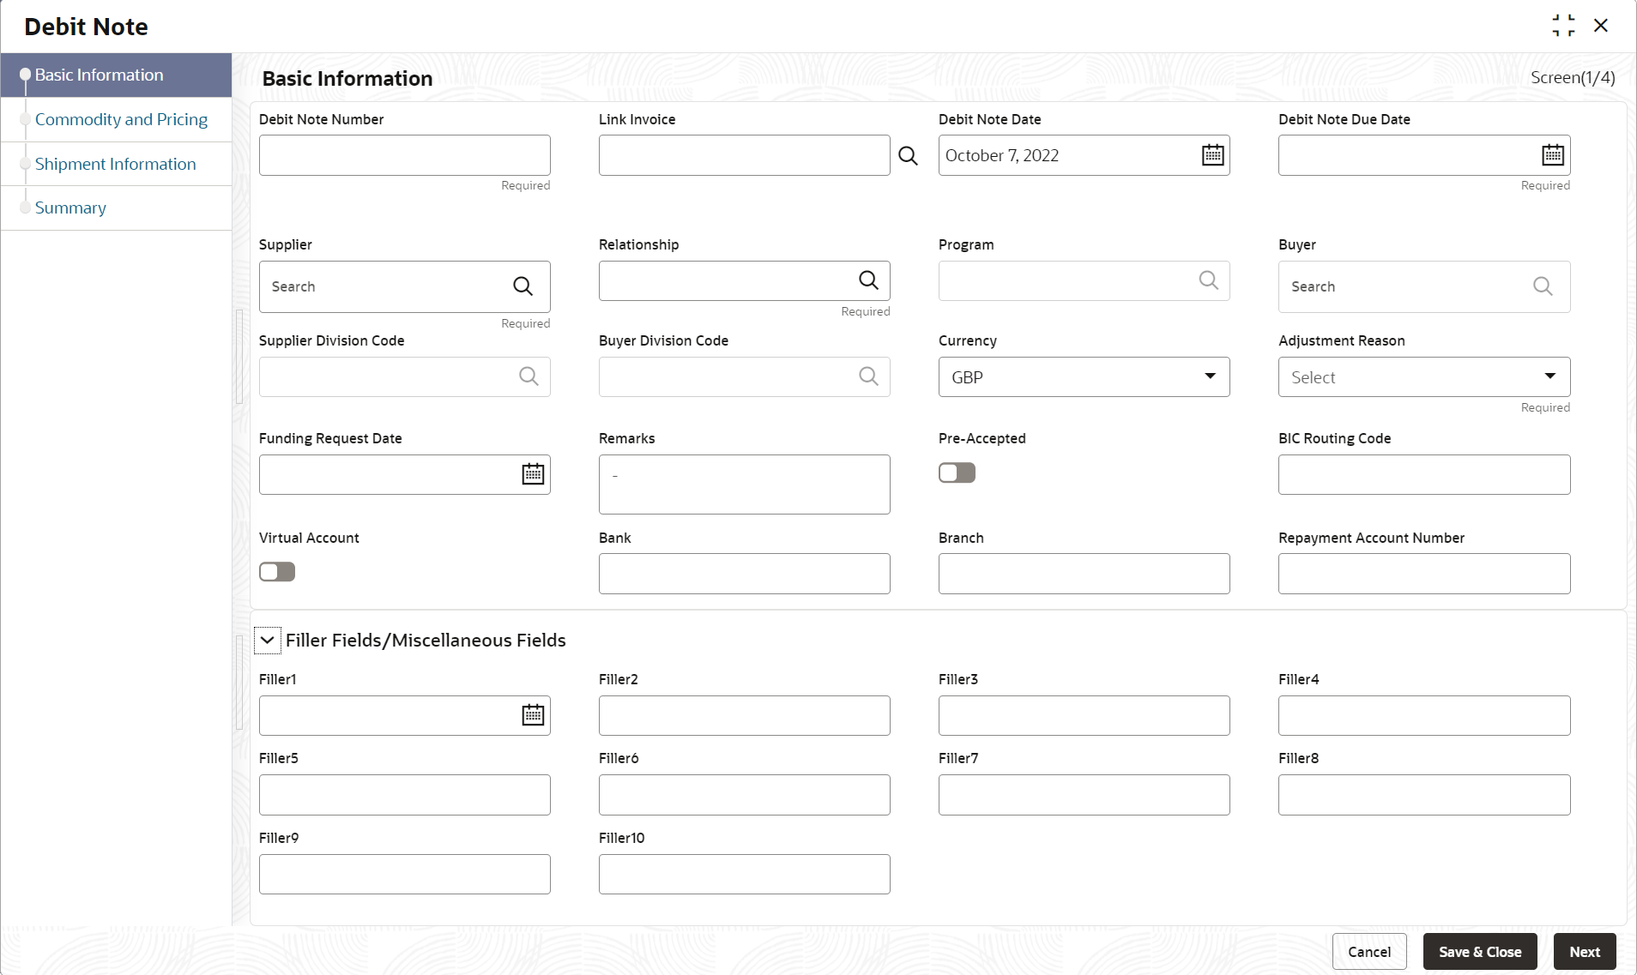Click the Supplier search magnifier icon
This screenshot has width=1637, height=975.
tap(523, 286)
